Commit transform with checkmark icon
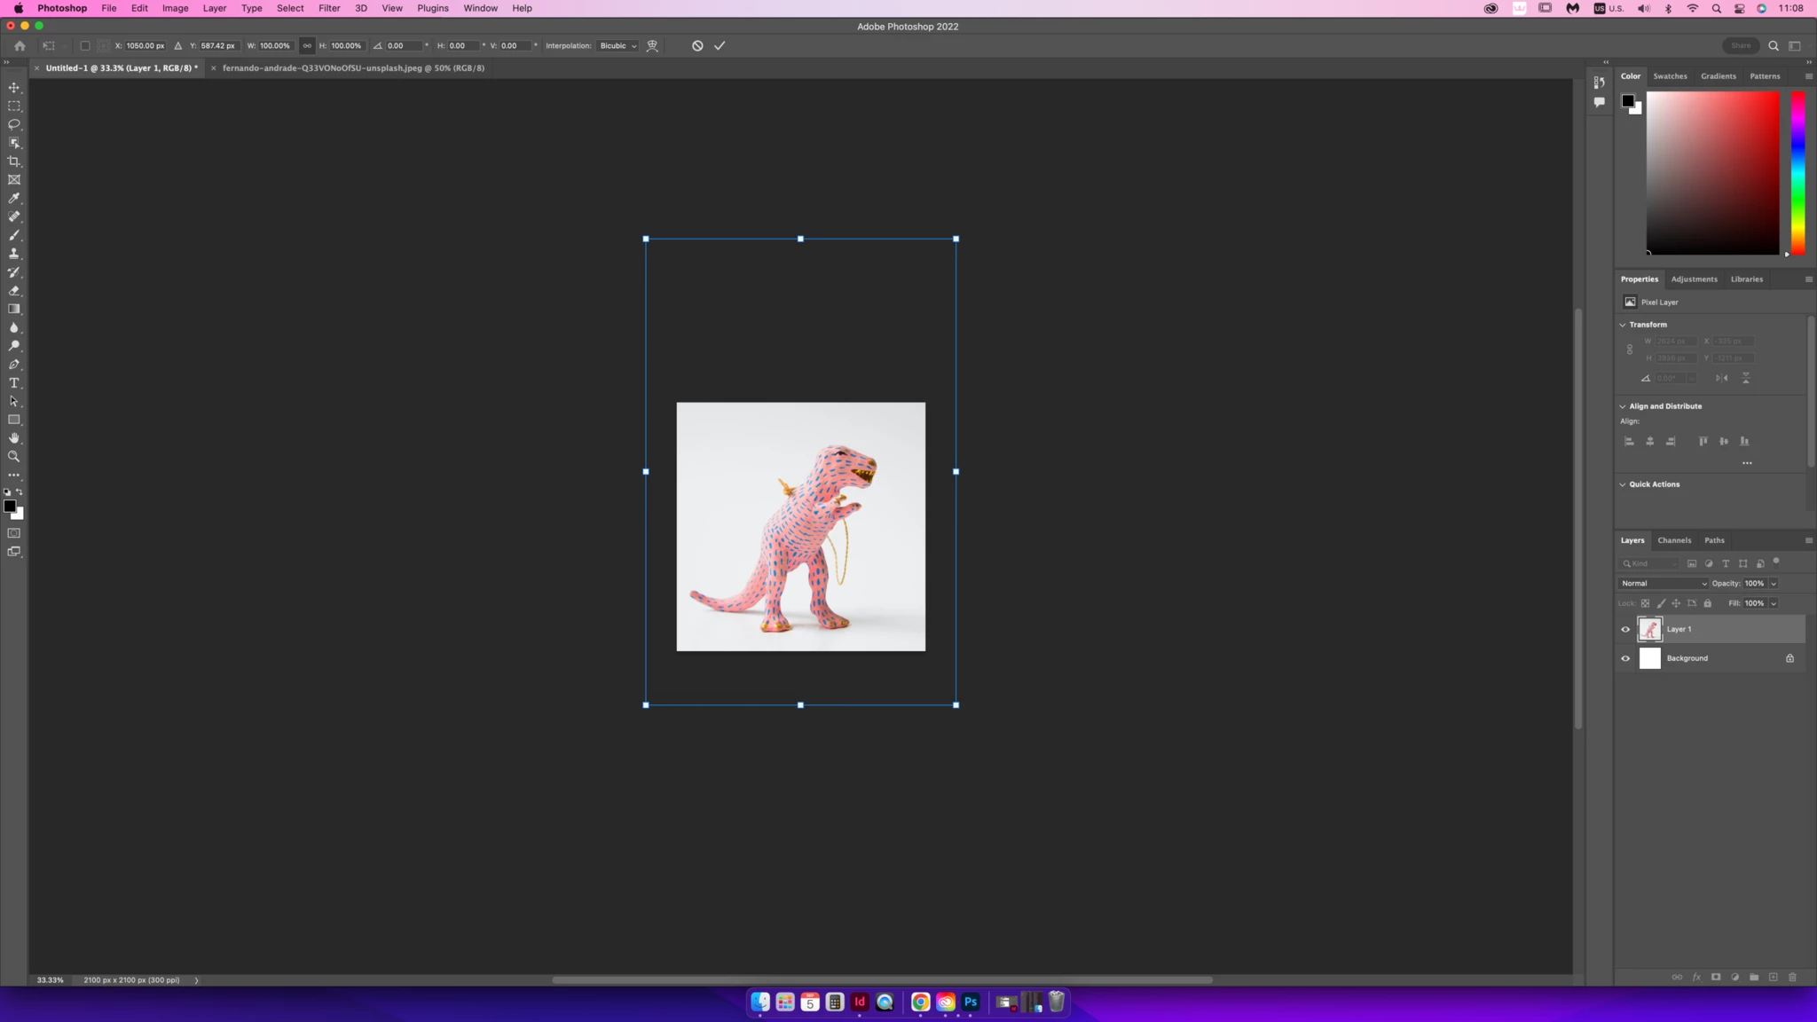Viewport: 1817px width, 1022px height. coord(720,46)
